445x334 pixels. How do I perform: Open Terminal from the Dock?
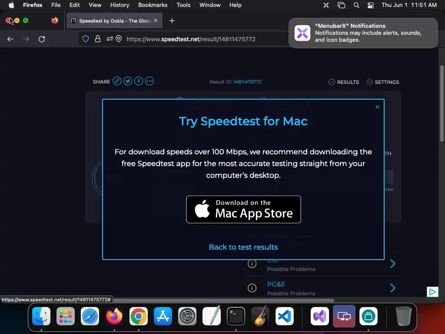pos(236,316)
